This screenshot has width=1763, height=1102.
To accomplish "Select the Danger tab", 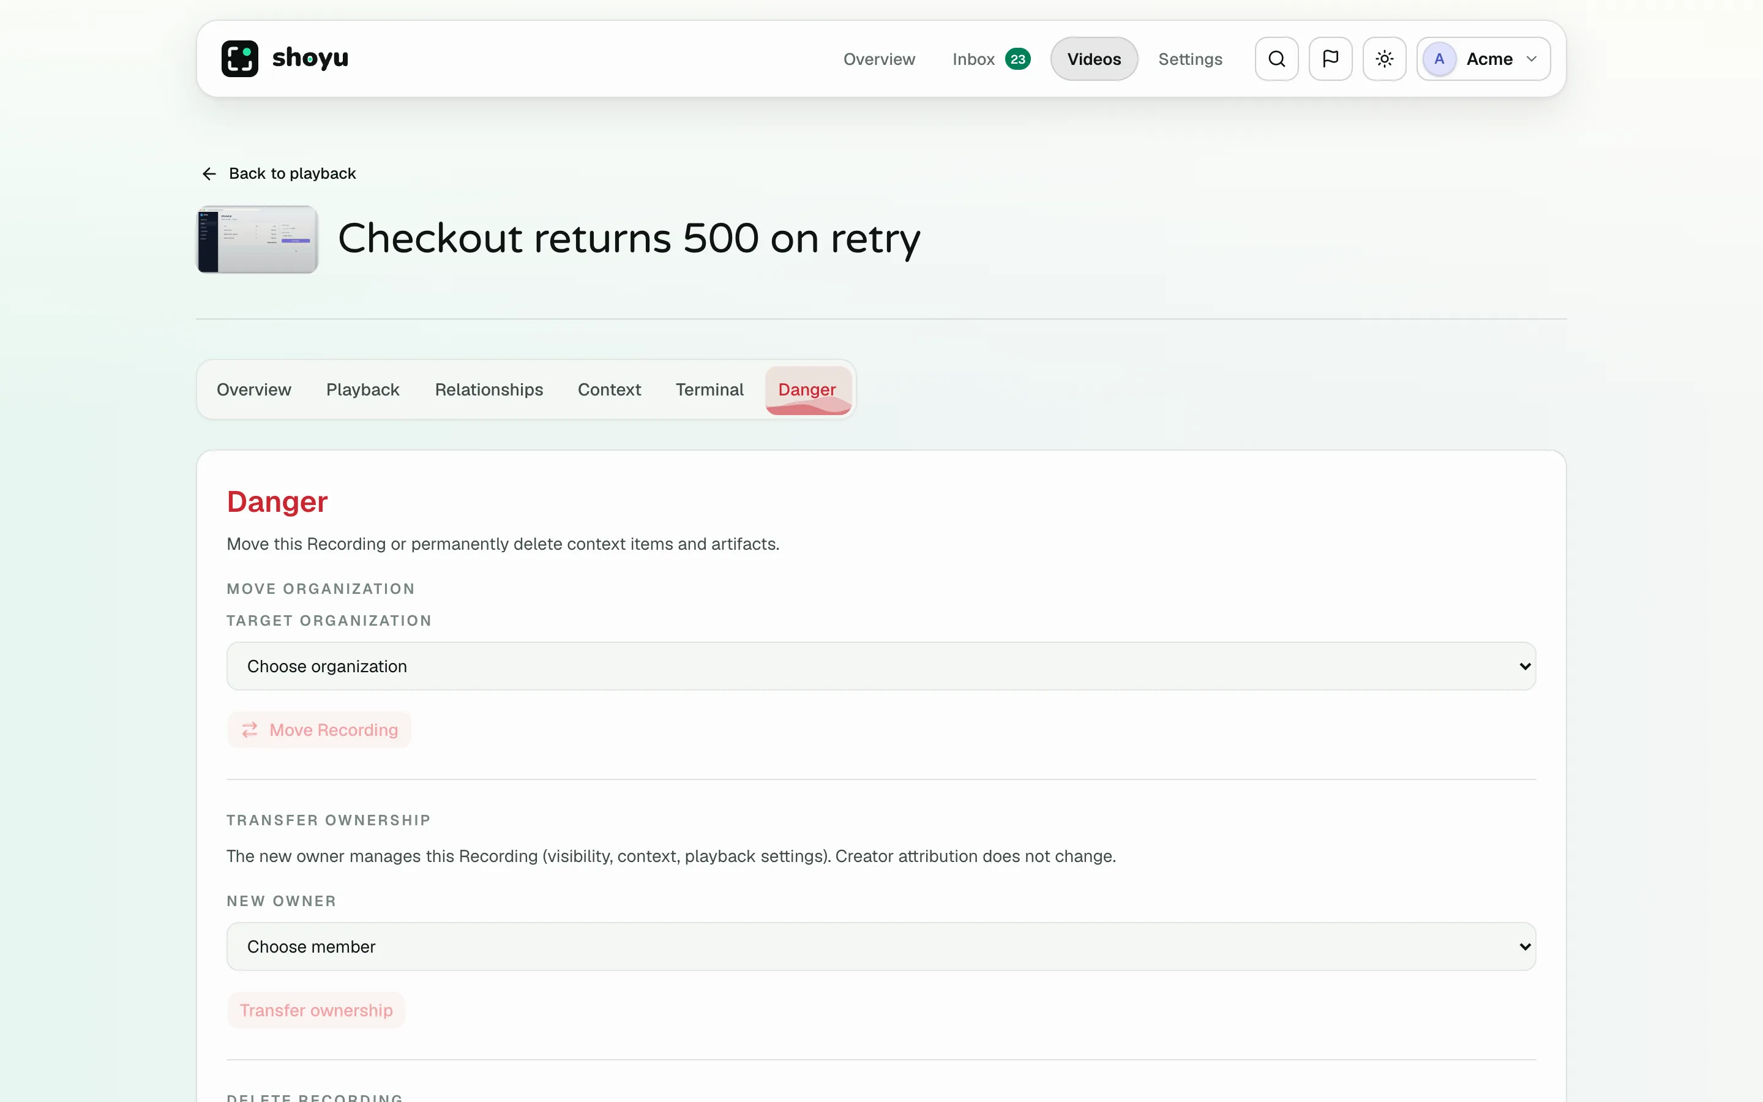I will click(807, 390).
